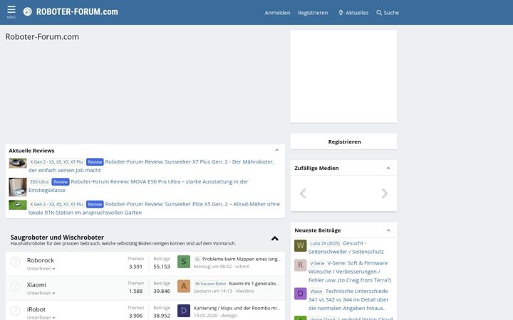513x320 pixels.
Task: Open 'Probleme beim Mappen eines lang...' thread
Action: coord(242,259)
